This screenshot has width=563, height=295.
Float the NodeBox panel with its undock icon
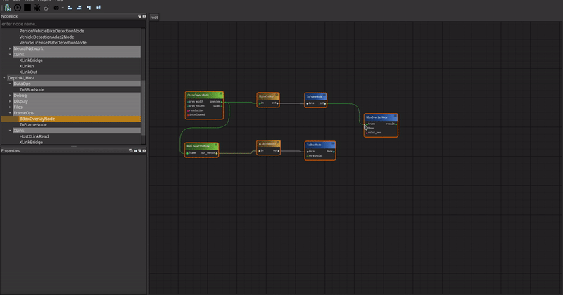139,16
